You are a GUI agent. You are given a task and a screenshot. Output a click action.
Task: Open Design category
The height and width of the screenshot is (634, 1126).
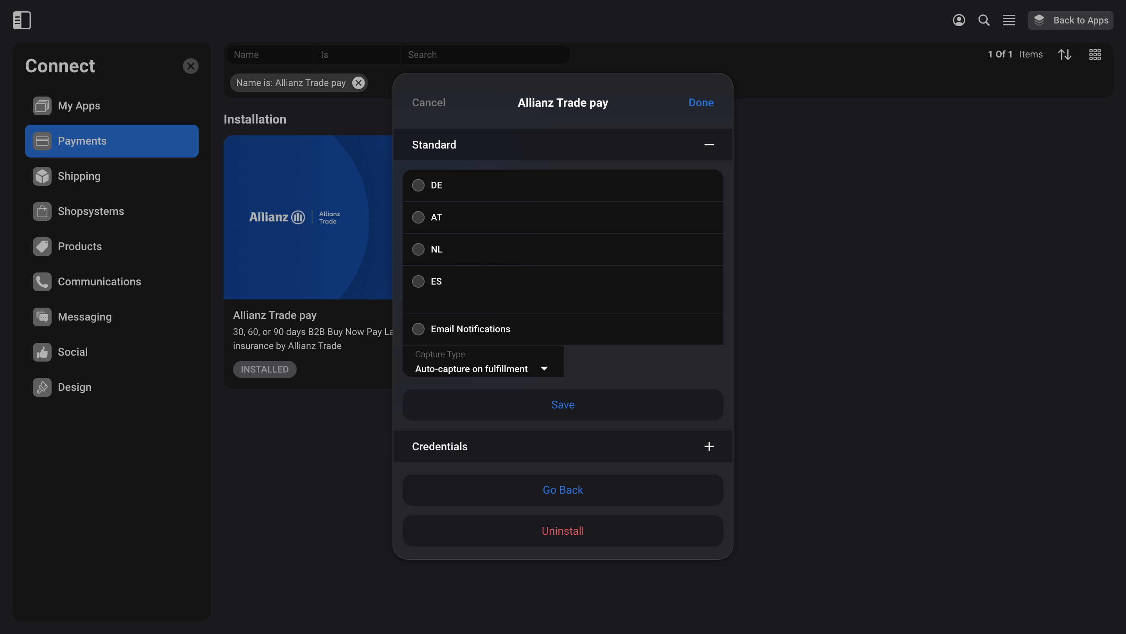click(x=111, y=387)
